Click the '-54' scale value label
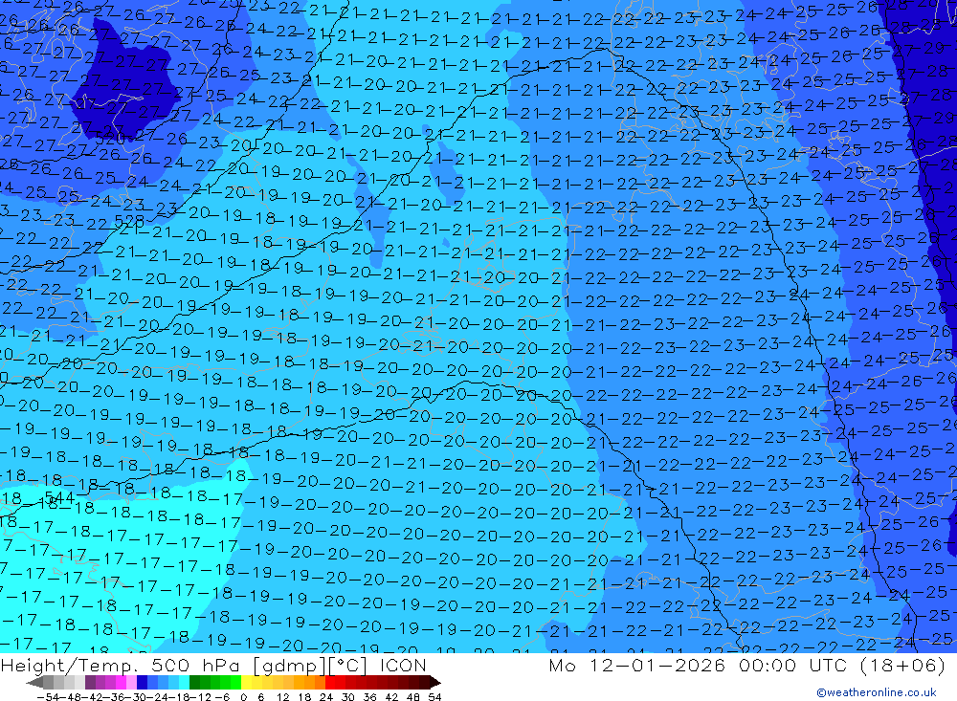The width and height of the screenshot is (957, 701). 48,697
